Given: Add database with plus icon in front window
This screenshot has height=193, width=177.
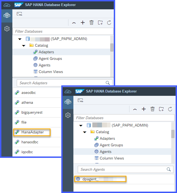Looking at the screenshot, I should tap(144, 109).
